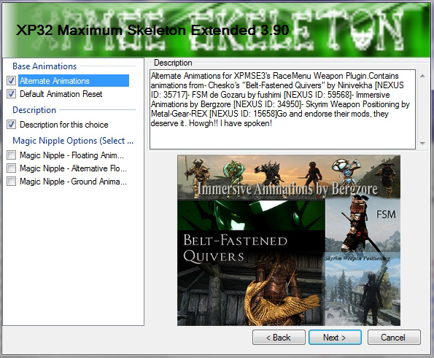
Task: Cancel the installer
Action: 394,338
